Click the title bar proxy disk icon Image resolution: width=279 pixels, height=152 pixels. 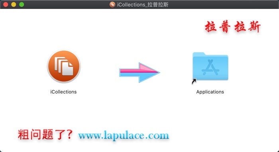point(112,4)
